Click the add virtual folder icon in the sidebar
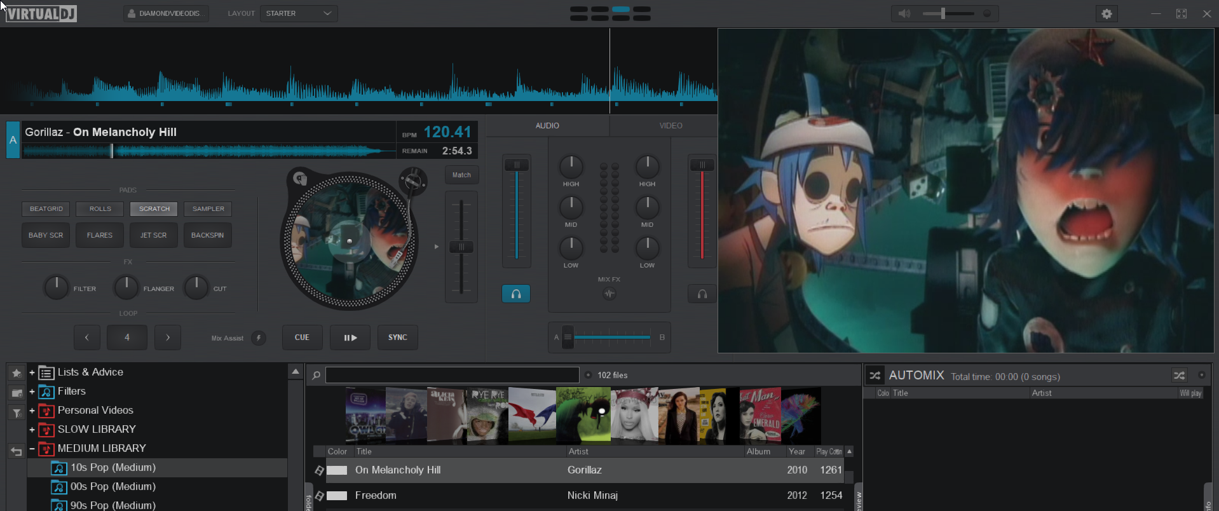Screen dimensions: 1219x511 pos(17,393)
